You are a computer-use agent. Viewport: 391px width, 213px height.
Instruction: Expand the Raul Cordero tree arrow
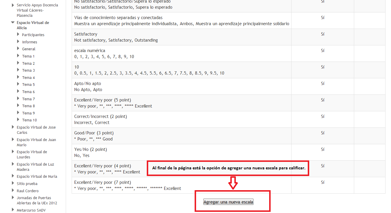tap(13, 190)
